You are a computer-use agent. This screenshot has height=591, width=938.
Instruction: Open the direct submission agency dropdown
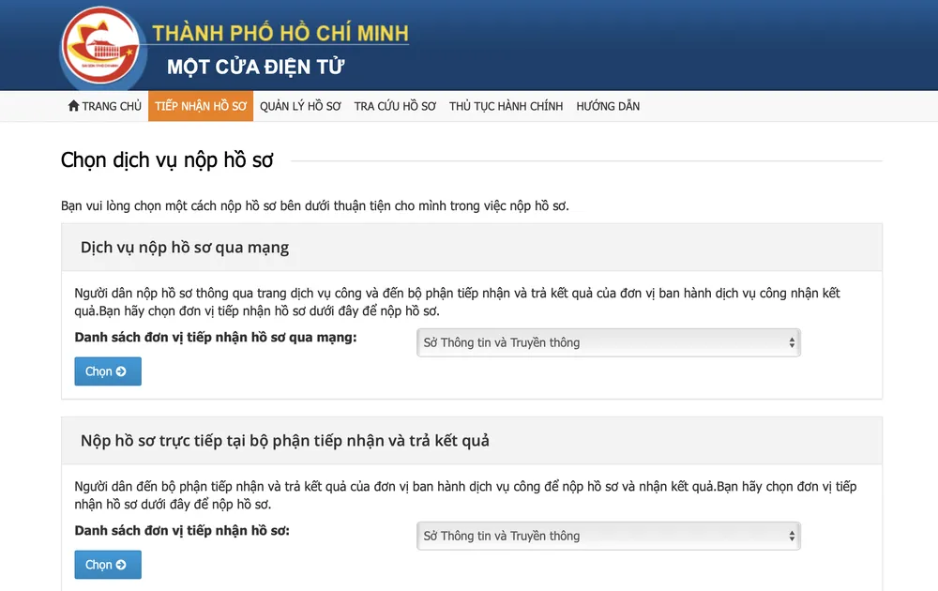point(608,536)
